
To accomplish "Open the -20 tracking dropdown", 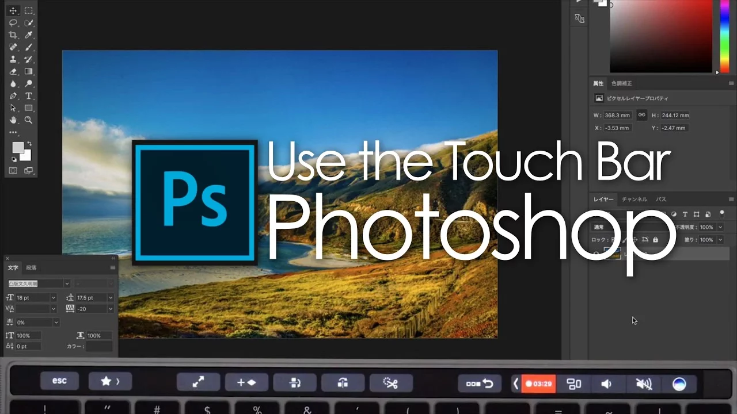I will [x=111, y=309].
